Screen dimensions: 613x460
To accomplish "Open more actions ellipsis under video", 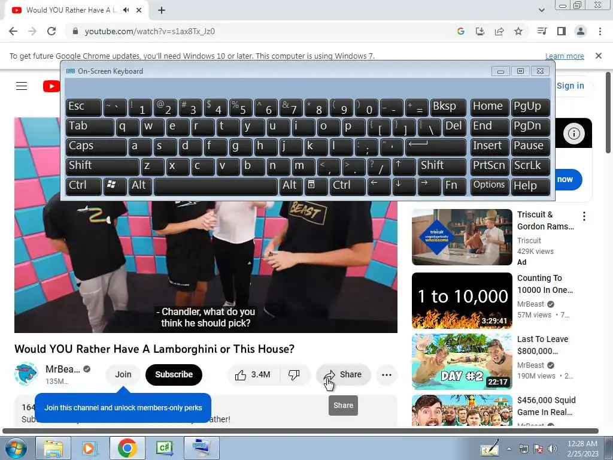I will tap(387, 375).
